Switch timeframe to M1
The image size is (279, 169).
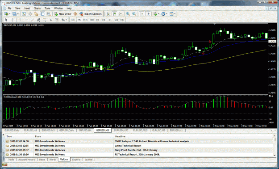(73, 20)
